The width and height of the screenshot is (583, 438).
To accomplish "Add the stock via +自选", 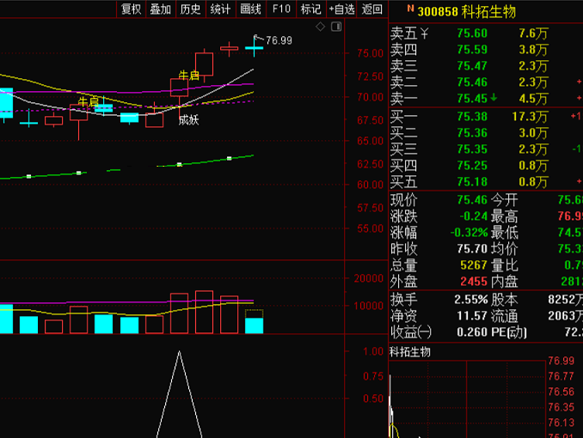I will [x=341, y=9].
